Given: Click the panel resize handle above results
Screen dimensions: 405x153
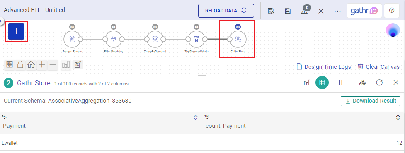Looking at the screenshot, I should coord(202,75).
